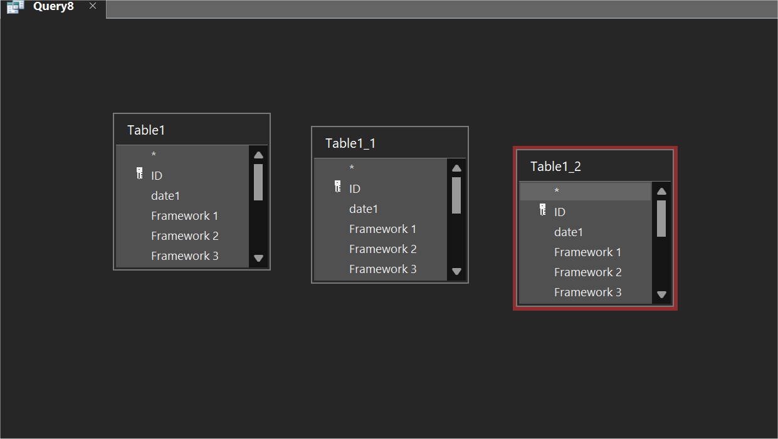This screenshot has height=439, width=778.
Task: Select Framework 1 field in Table1
Action: coord(184,216)
